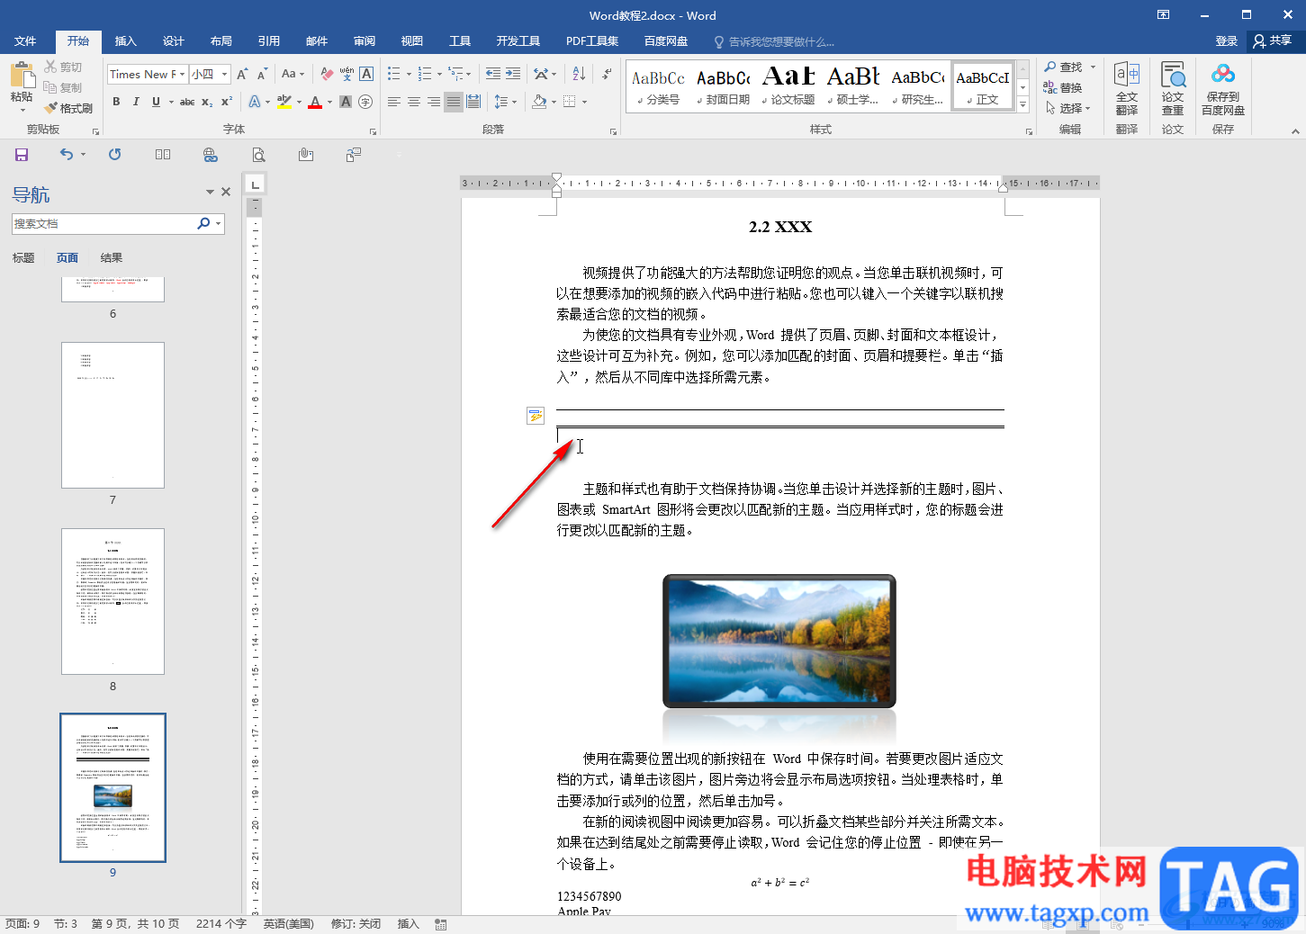Save to Baidu Netdisk
The height and width of the screenshot is (934, 1306).
(1223, 89)
